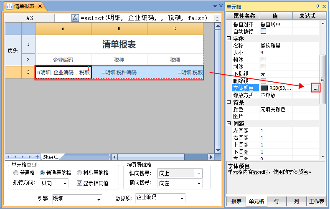Switch to the 报表 tab
330x209 pixels.
[x=236, y=201]
